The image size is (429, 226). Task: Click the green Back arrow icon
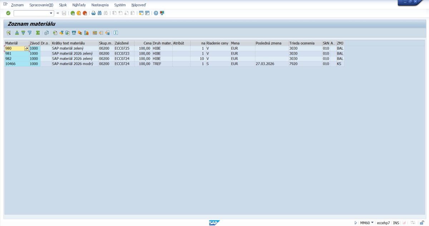click(x=73, y=13)
